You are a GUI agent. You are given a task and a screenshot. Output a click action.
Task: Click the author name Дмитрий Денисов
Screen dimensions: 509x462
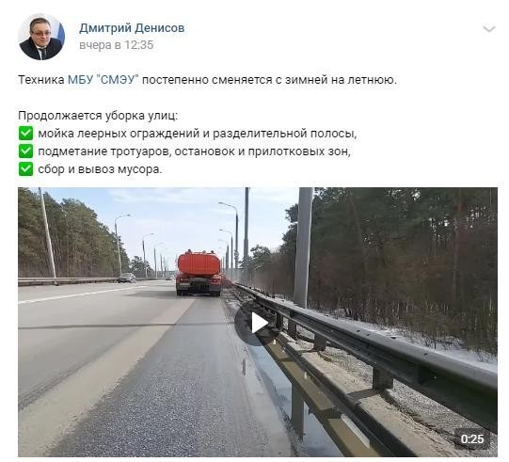(x=132, y=28)
